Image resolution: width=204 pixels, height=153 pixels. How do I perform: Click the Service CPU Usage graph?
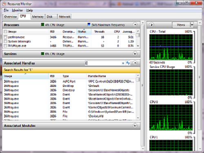click(x=171, y=82)
